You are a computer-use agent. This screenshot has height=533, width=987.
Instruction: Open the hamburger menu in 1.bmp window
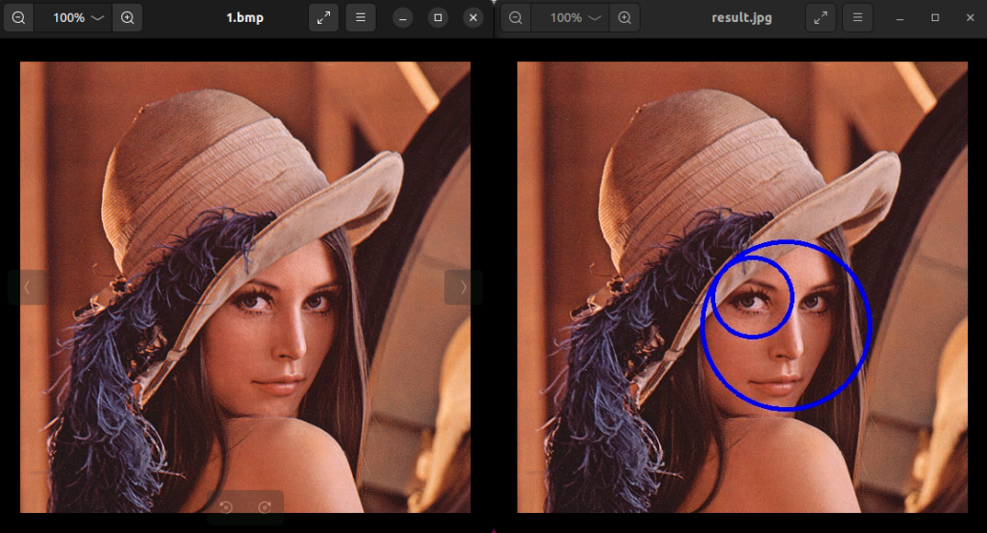tap(360, 17)
